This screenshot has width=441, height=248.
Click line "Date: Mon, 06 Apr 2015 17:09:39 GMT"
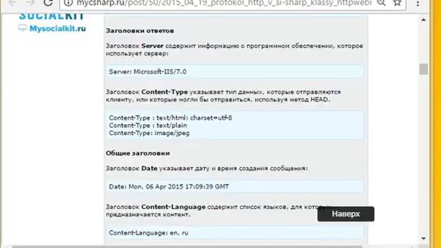tap(169, 187)
